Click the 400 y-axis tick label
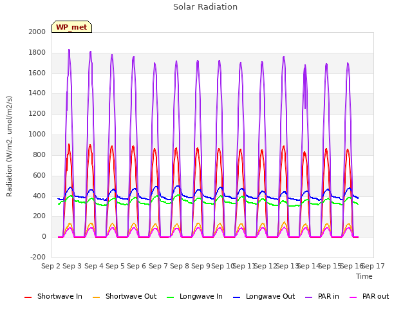412x309 pixels. (39, 196)
